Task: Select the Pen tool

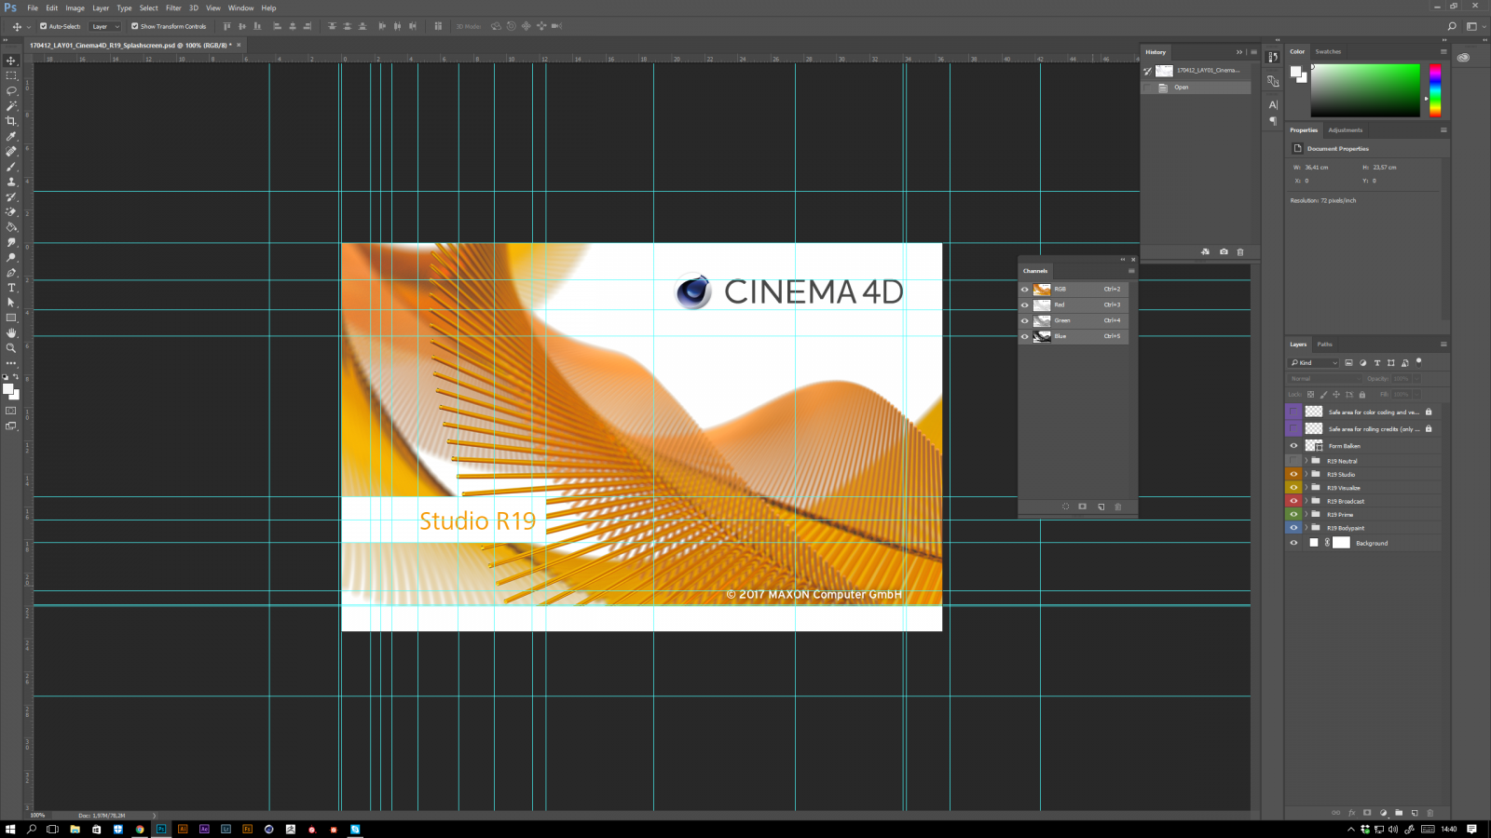Action: pos(11,272)
